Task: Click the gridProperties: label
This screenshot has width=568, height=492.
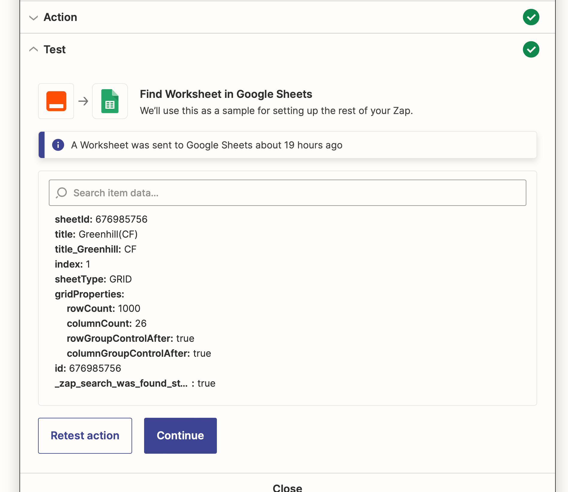Action: coord(90,294)
